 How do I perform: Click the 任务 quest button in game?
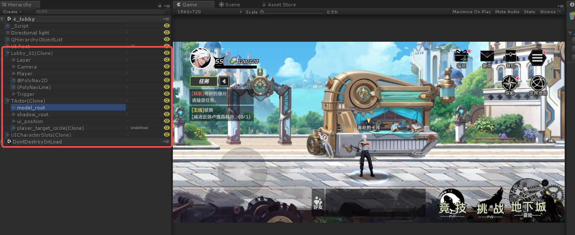204,81
